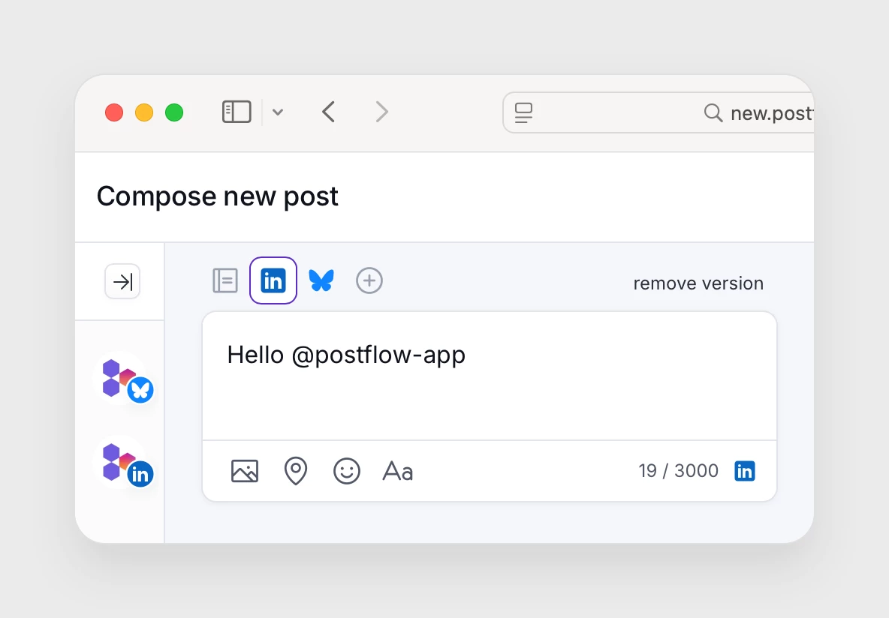Viewport: 889px width, 618px height.
Task: Click the image attachment icon
Action: pyautogui.click(x=245, y=471)
